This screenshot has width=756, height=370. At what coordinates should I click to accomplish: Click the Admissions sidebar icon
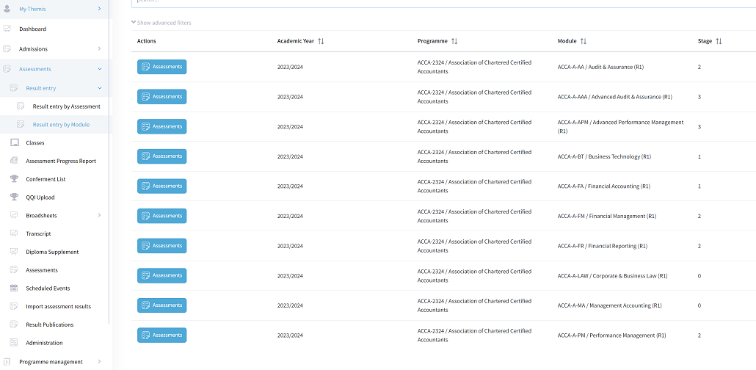[7, 48]
